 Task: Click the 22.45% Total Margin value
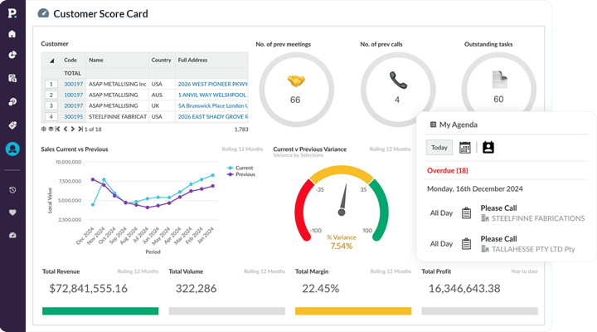(x=321, y=289)
